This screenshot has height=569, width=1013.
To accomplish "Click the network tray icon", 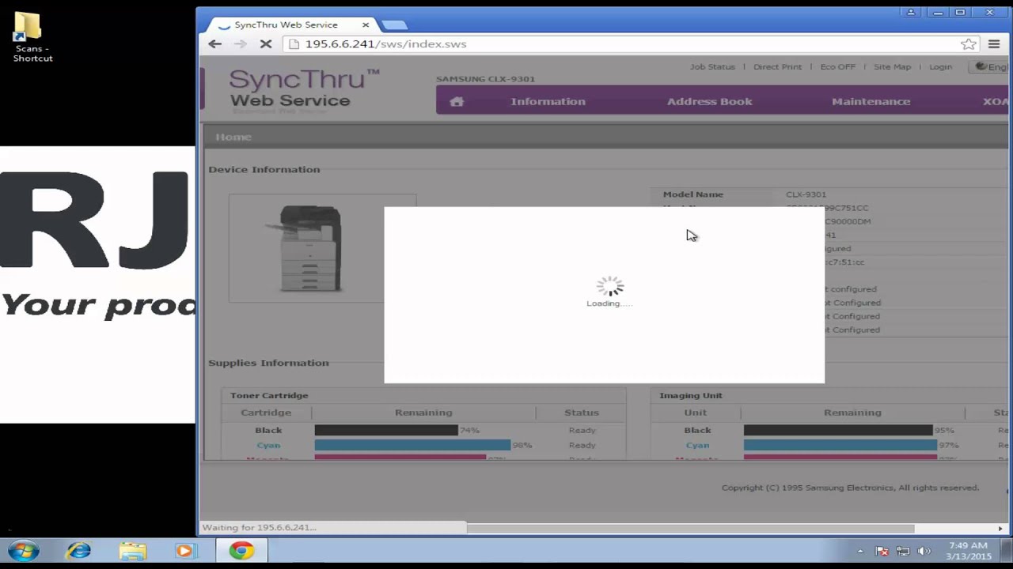I will click(903, 552).
